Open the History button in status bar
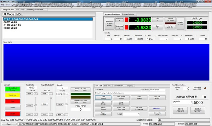 point(9,124)
